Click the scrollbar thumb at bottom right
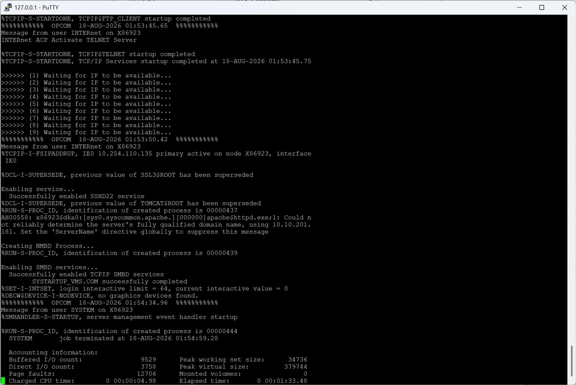The image size is (576, 385). click(x=571, y=361)
